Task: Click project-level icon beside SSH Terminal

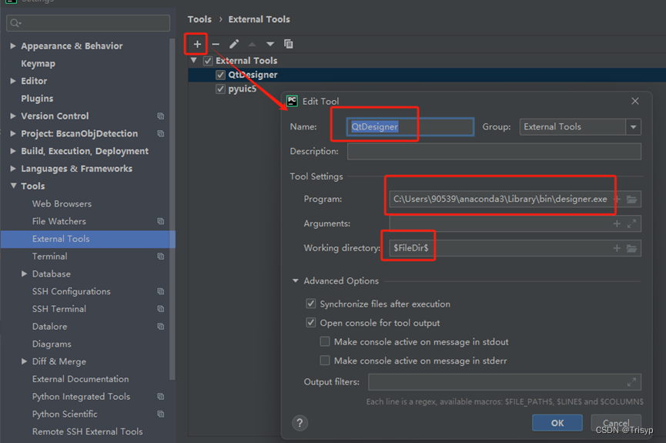Action: 161,309
